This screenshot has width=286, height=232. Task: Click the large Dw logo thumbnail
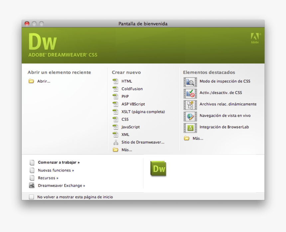158,169
